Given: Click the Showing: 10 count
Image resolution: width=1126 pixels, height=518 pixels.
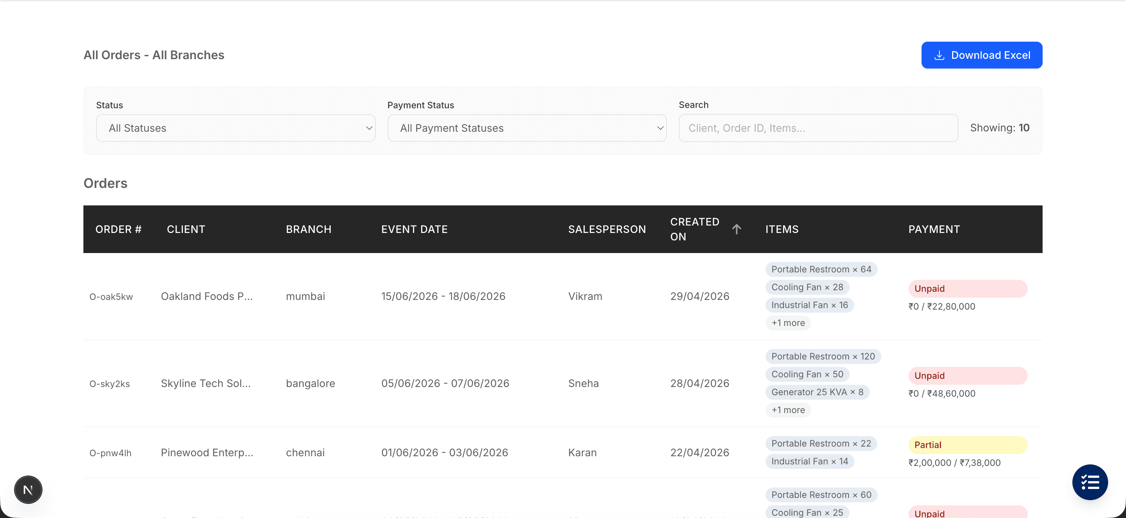Looking at the screenshot, I should click(x=1000, y=128).
